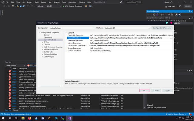Screen dimensions: 194x121
Task: Open the Release solution configuration dropdown
Action: click(41, 6)
